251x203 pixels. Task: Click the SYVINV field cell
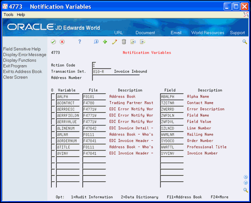[172, 153]
